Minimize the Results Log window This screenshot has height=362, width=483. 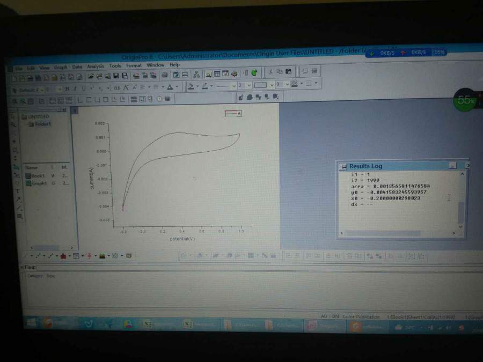pyautogui.click(x=452, y=166)
